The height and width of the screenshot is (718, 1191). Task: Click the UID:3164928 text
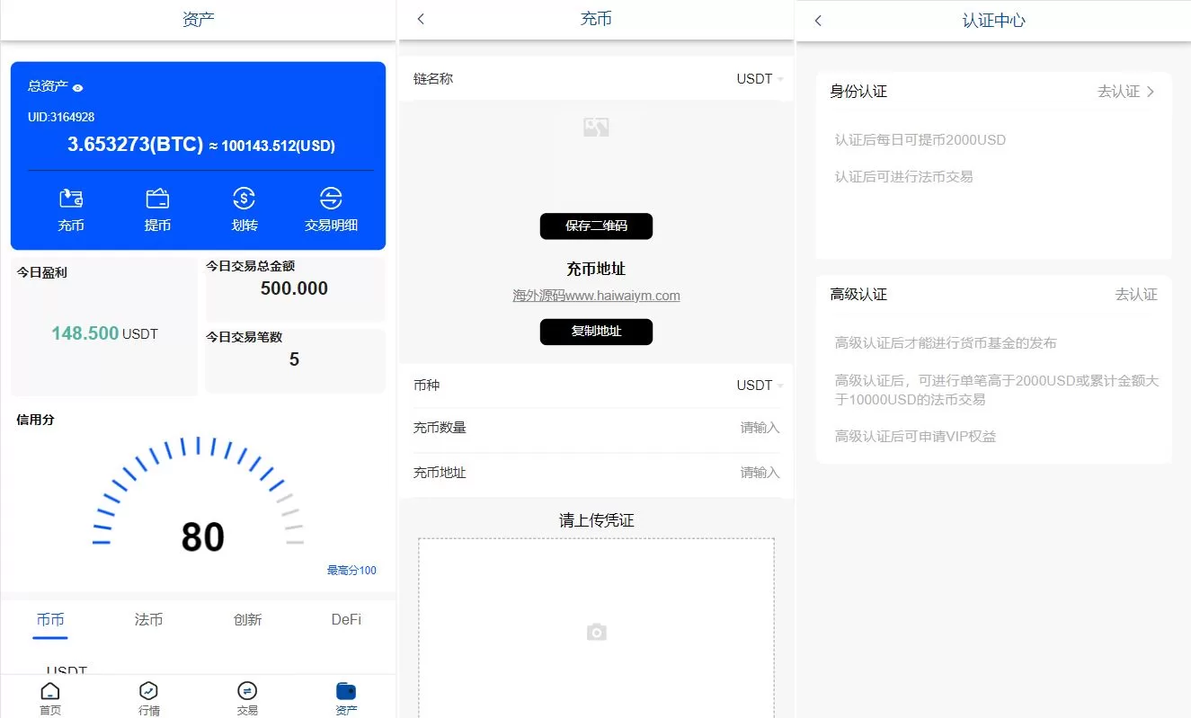[x=61, y=117]
